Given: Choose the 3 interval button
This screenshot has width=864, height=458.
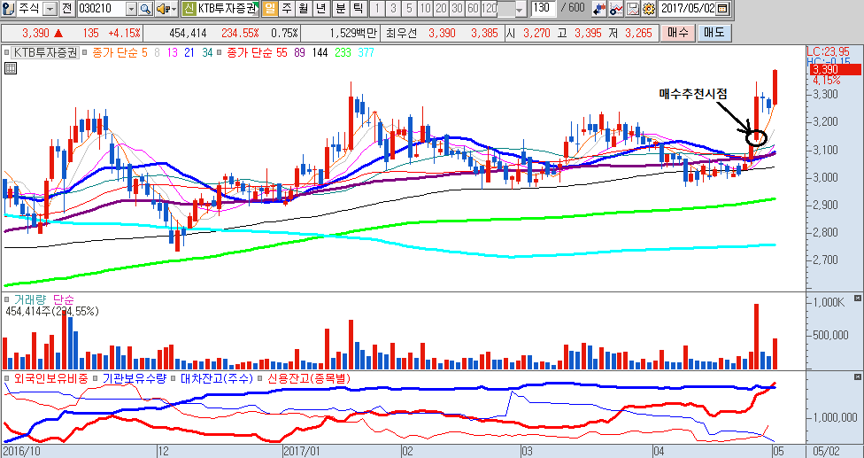Looking at the screenshot, I should (x=392, y=9).
